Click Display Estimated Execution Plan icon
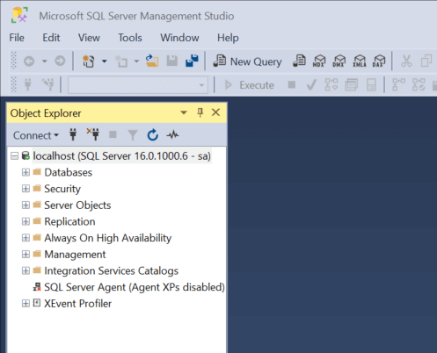437x353 pixels. 331,84
